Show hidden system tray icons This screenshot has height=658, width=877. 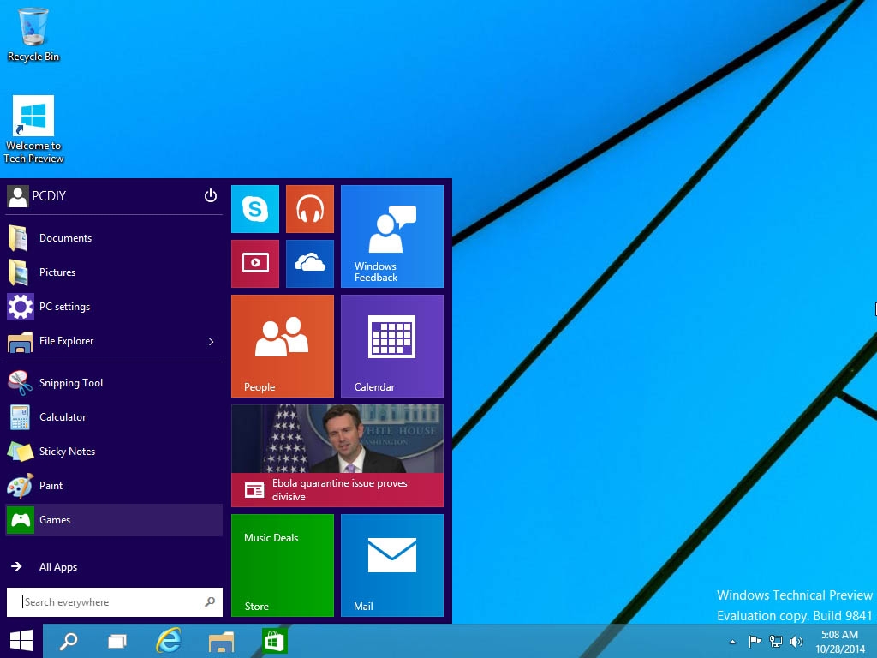[x=733, y=642]
